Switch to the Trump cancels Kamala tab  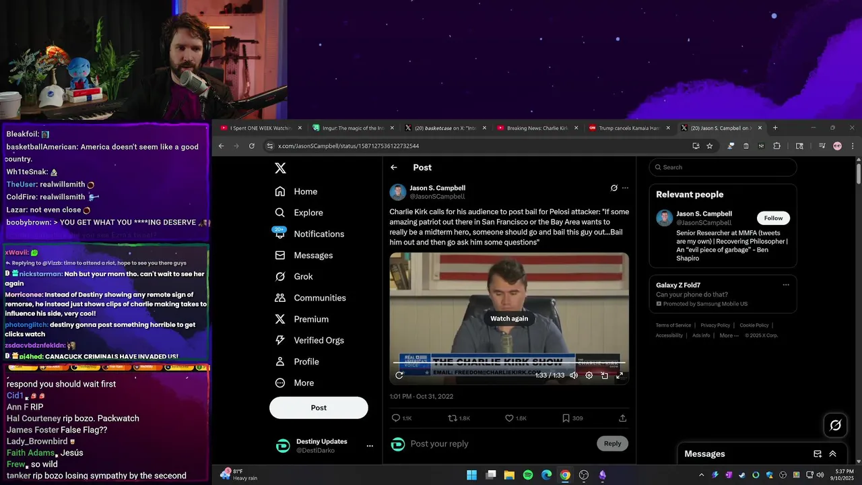630,128
